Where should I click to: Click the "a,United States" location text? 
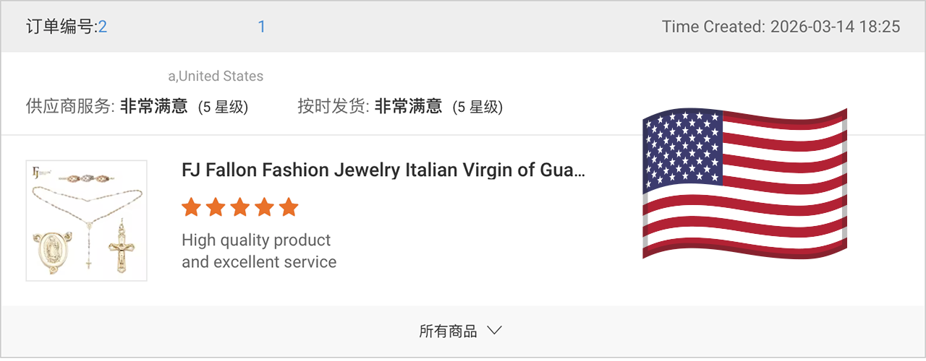(216, 76)
